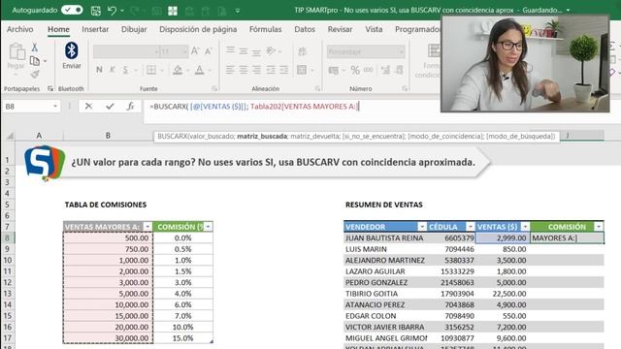Open the font size 11 dropdown

tap(184, 51)
